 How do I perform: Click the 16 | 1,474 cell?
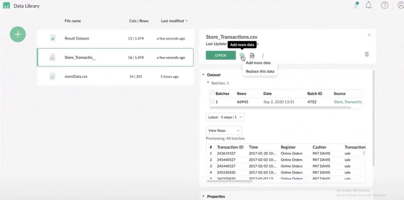pyautogui.click(x=136, y=57)
